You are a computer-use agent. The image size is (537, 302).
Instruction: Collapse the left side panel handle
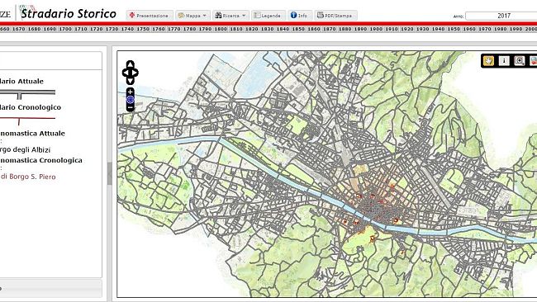pos(109,173)
